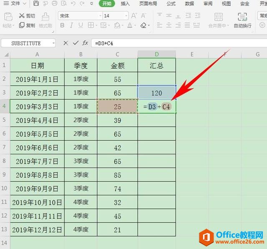Click the Print icon in quick access toolbar

point(55,3)
